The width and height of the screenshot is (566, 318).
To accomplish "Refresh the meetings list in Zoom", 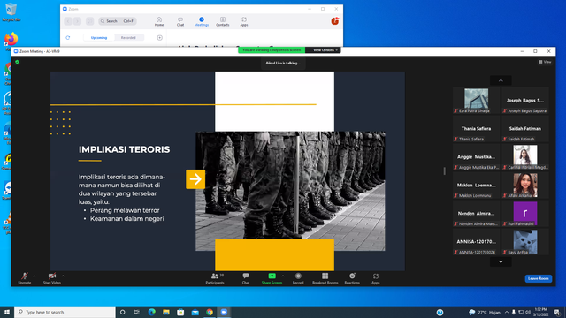I will click(68, 37).
